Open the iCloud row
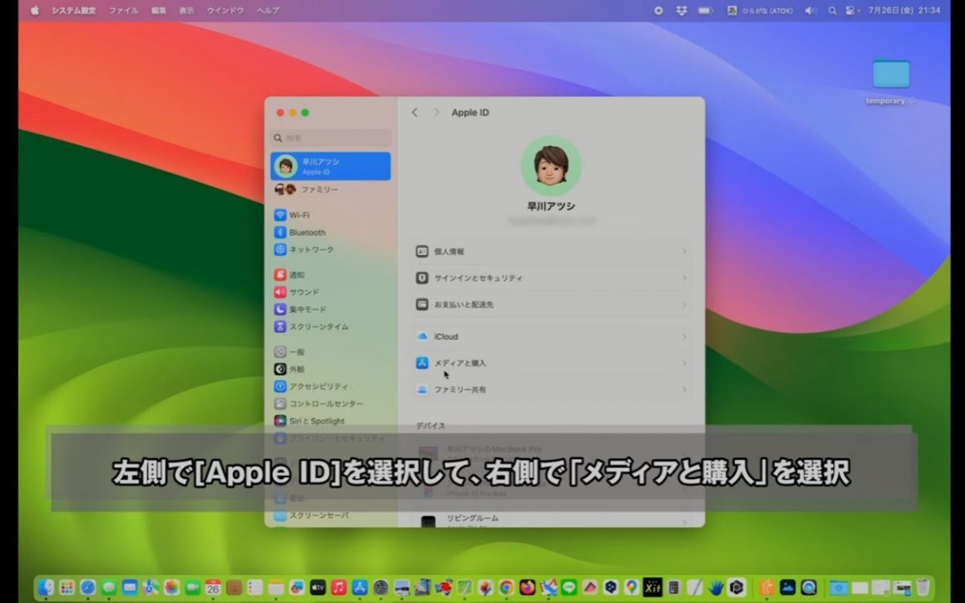The height and width of the screenshot is (603, 965). coord(551,336)
